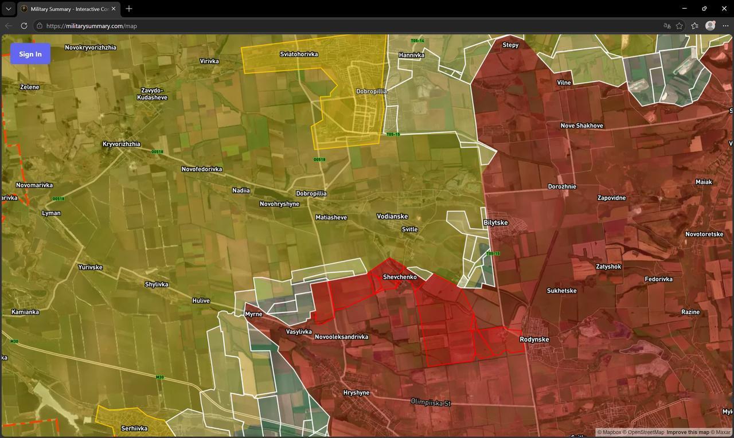This screenshot has width=734, height=438.
Task: Open the OpenStreetMap attribution link
Action: pos(644,432)
